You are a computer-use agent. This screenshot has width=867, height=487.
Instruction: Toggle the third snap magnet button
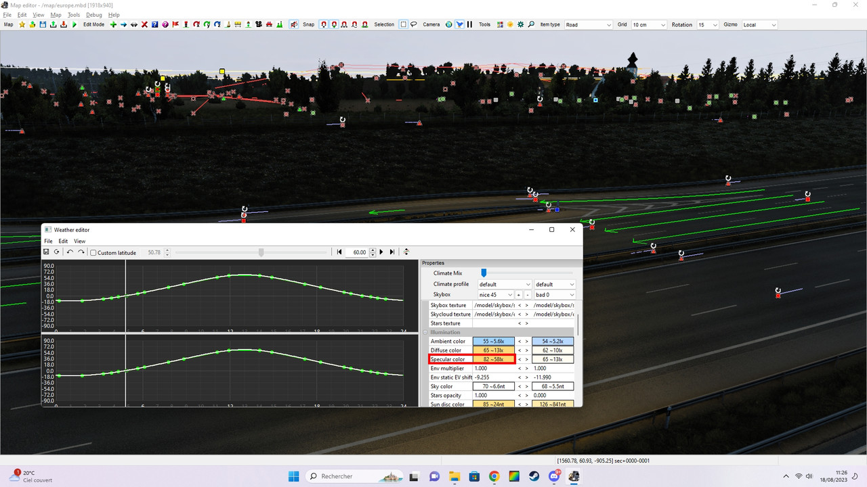click(344, 24)
